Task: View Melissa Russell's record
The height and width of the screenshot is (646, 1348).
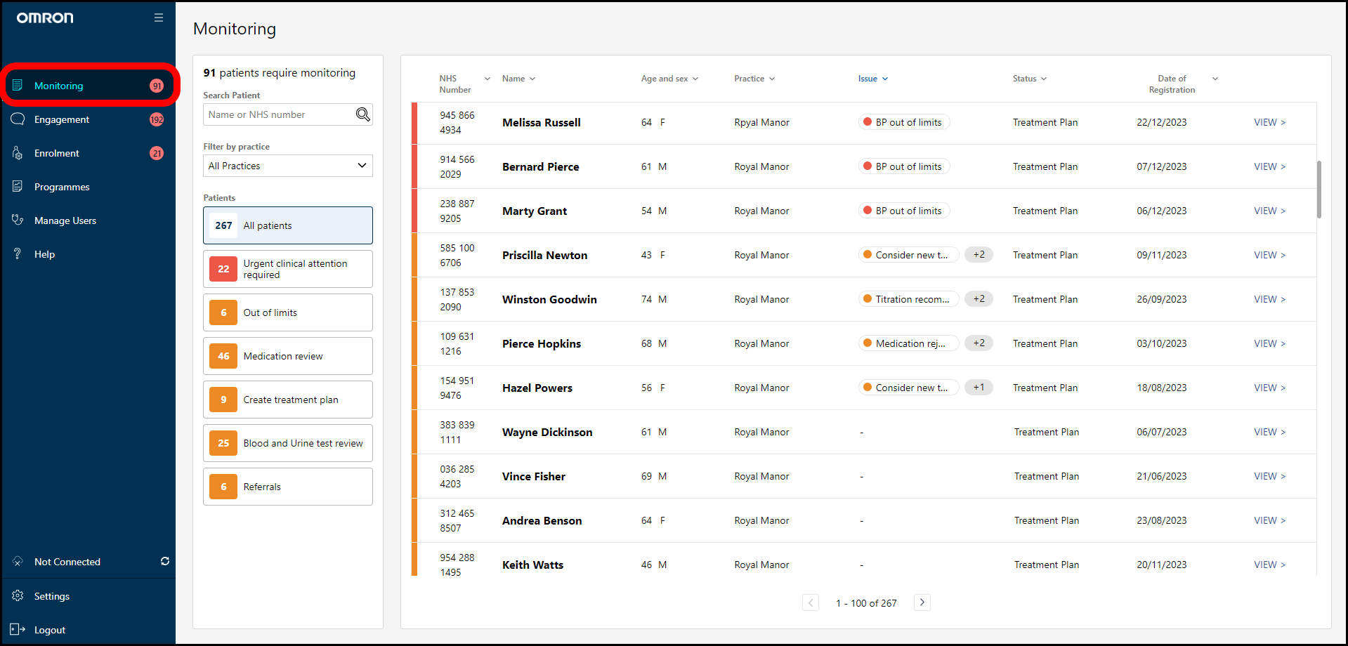Action: [1269, 122]
